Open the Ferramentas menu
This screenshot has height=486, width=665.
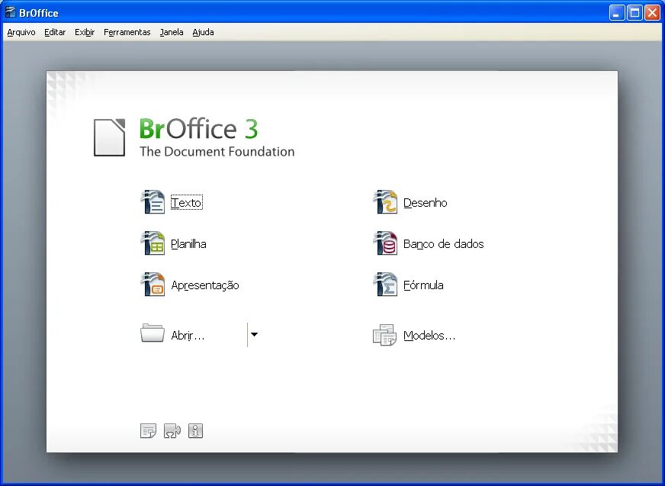pos(127,32)
